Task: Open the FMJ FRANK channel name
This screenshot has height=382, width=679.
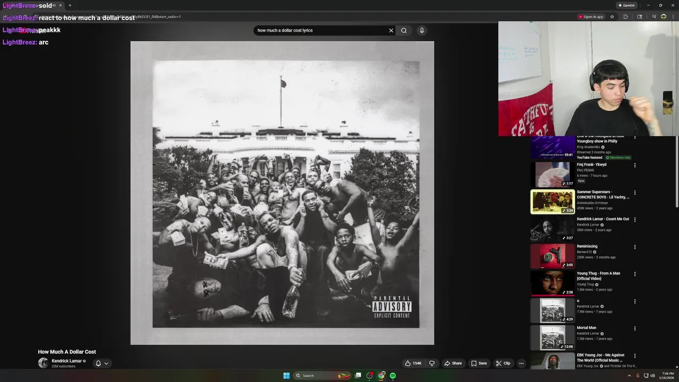Action: (x=585, y=170)
